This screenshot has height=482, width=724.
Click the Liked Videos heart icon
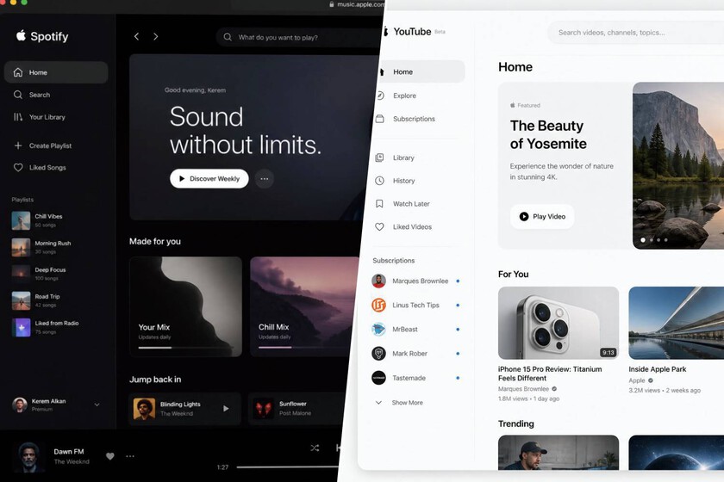pos(379,227)
